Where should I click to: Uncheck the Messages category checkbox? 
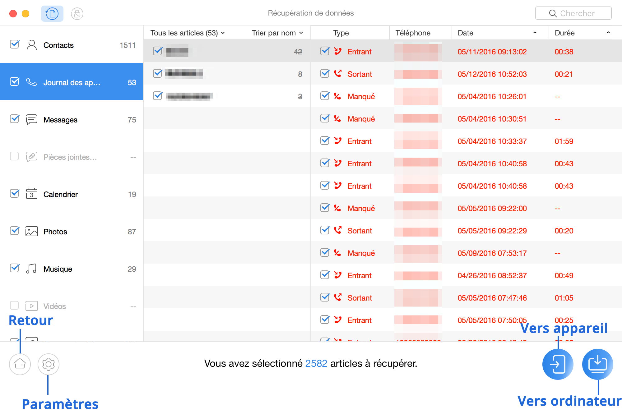[14, 119]
